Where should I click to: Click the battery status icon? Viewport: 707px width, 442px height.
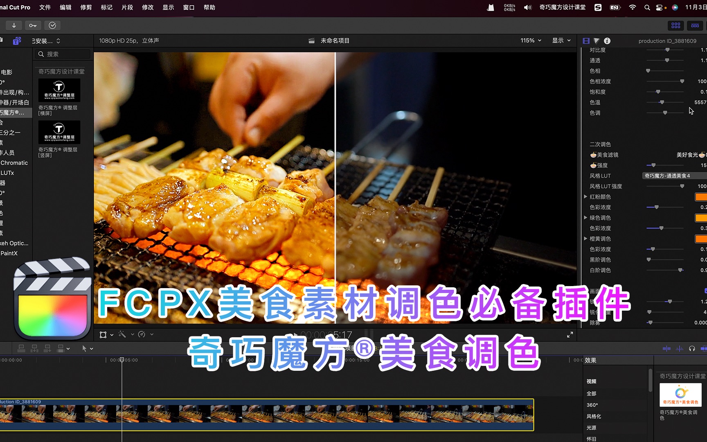coord(615,7)
